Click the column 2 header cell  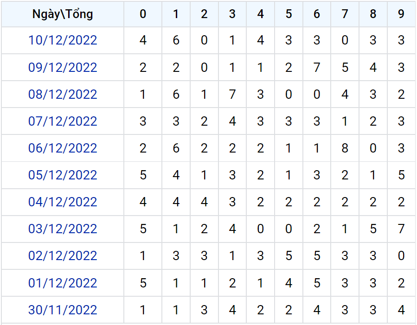204,14
